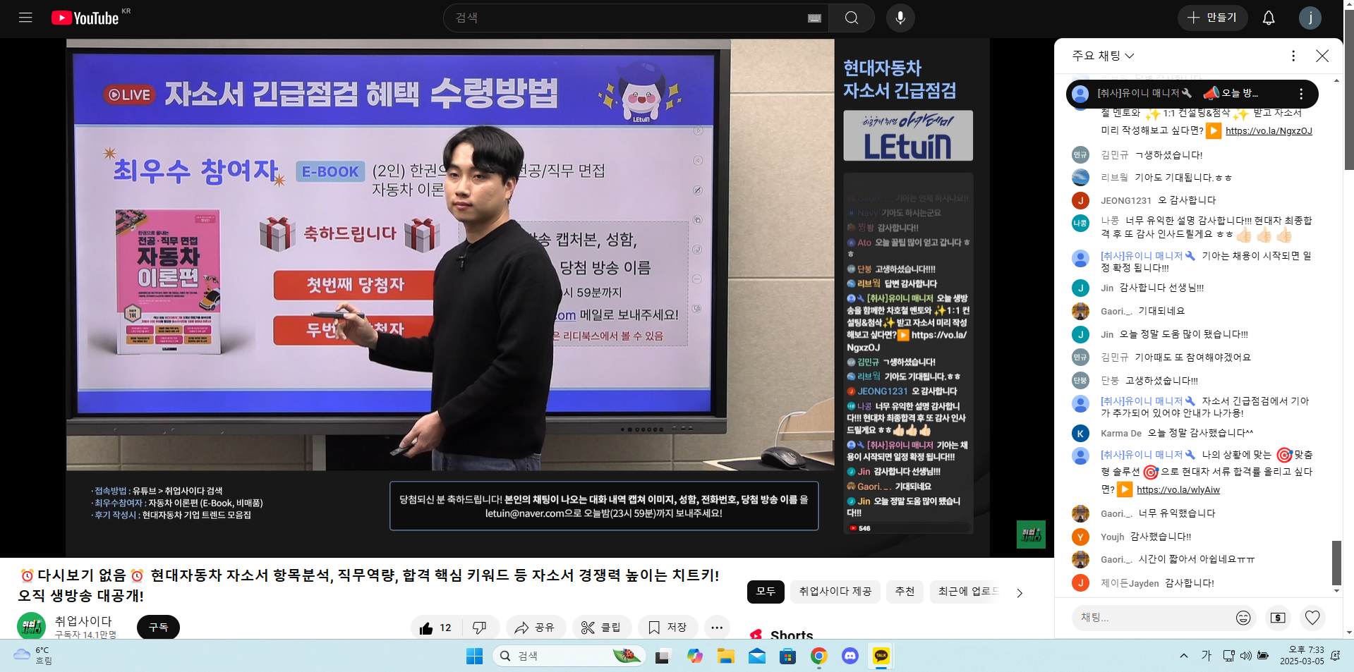The image size is (1354, 672).
Task: Open the emoji picker in chat
Action: [x=1243, y=618]
